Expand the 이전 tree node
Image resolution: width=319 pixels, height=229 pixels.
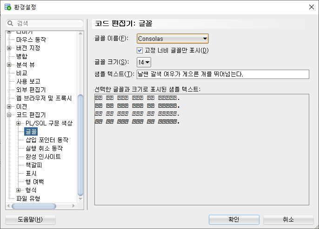(9, 106)
